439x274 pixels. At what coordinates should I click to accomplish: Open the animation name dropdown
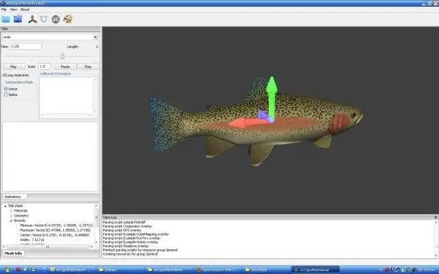point(95,37)
